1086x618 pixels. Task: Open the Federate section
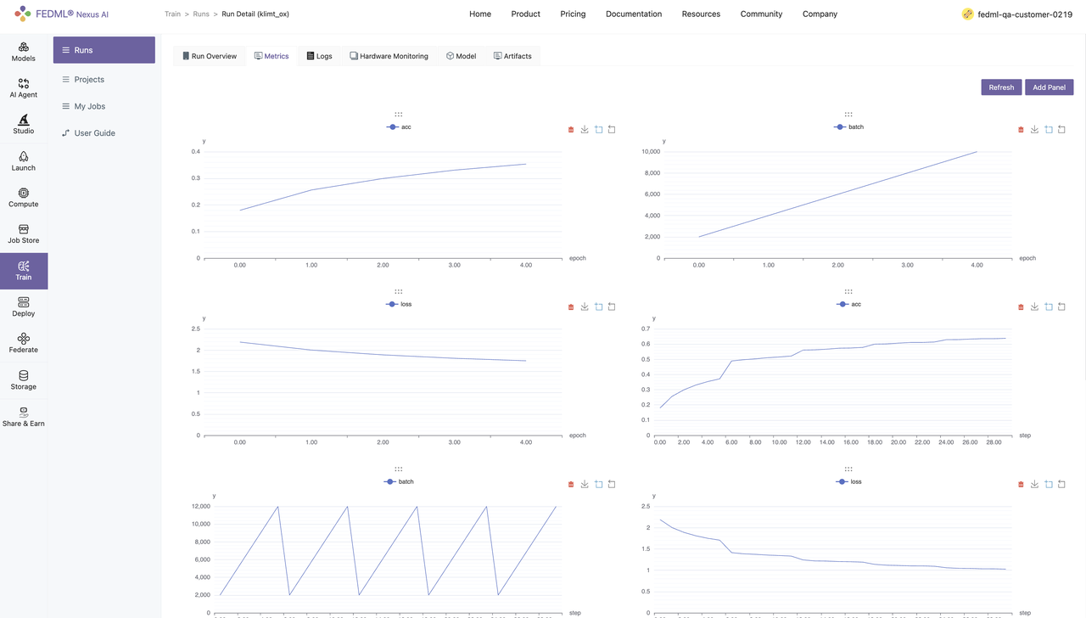pyautogui.click(x=24, y=344)
